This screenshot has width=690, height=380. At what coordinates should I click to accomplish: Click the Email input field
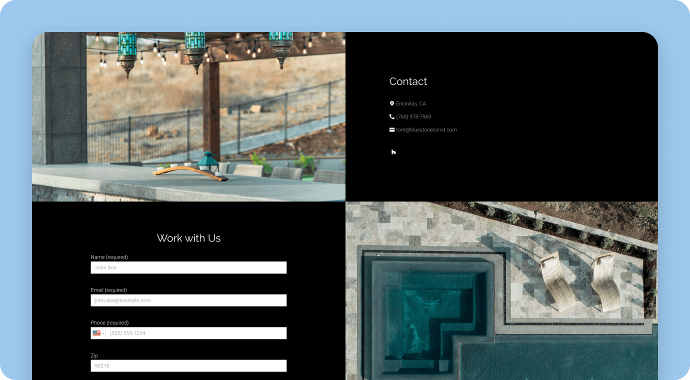(188, 300)
